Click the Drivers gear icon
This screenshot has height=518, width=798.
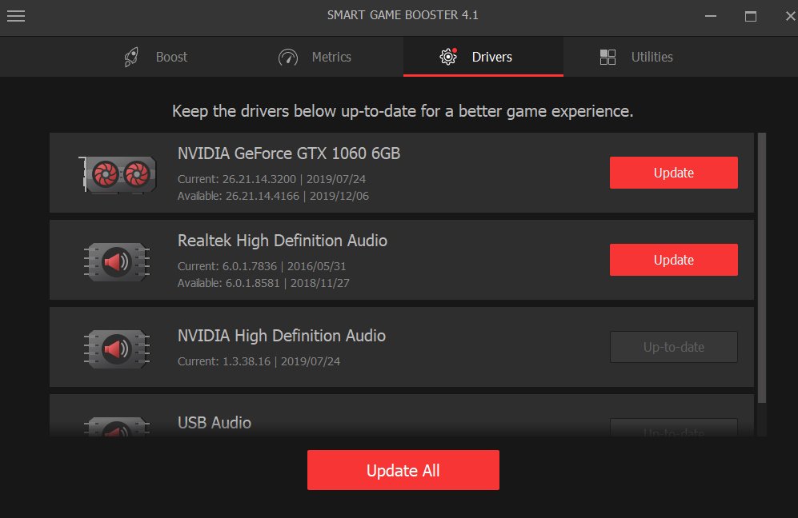(x=448, y=58)
